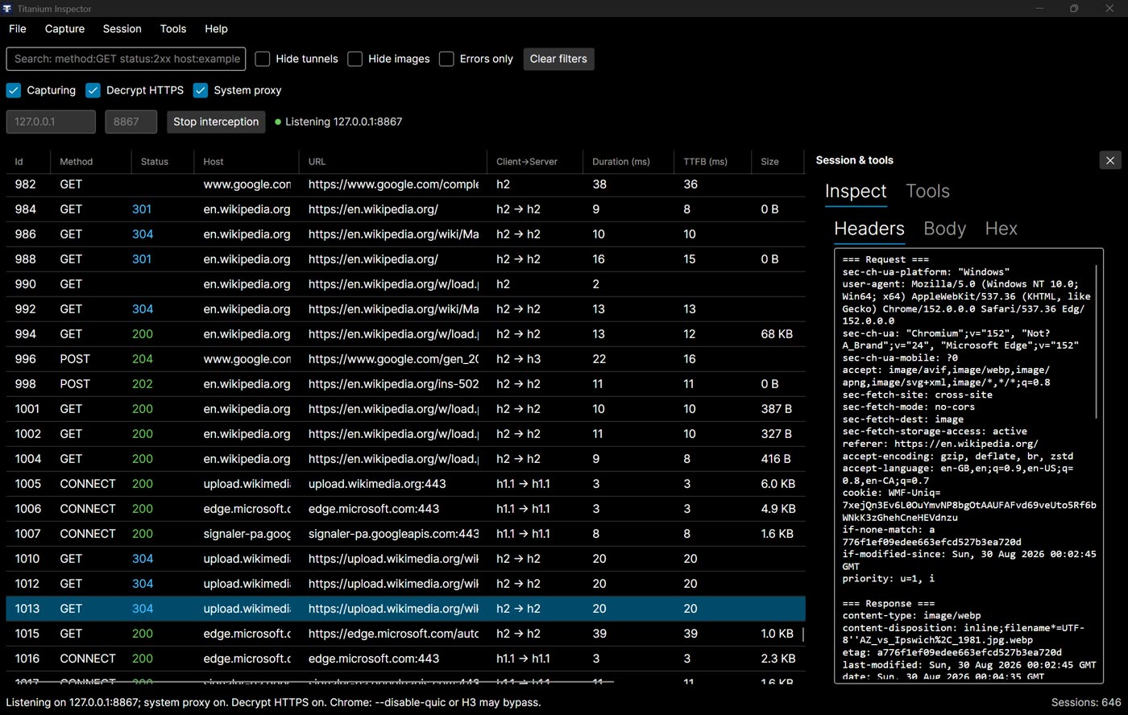This screenshot has width=1128, height=715.
Task: Click the 68 KB size cell
Action: [x=777, y=334]
